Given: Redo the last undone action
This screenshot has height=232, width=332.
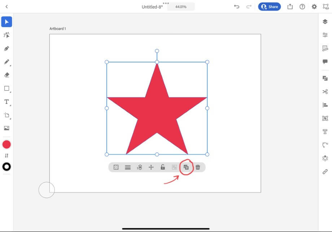Looking at the screenshot, I should (x=249, y=7).
